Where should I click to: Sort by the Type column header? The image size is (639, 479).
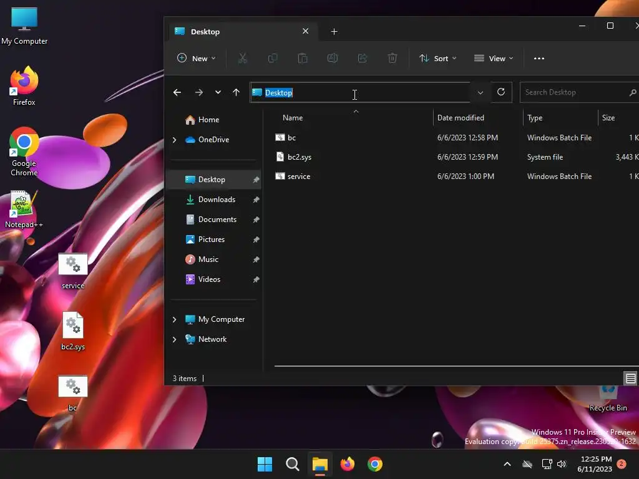560,118
